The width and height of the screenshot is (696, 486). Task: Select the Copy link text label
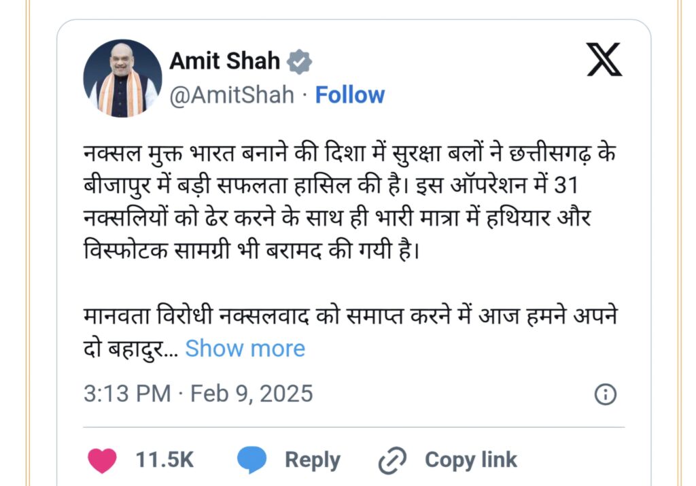tap(471, 459)
